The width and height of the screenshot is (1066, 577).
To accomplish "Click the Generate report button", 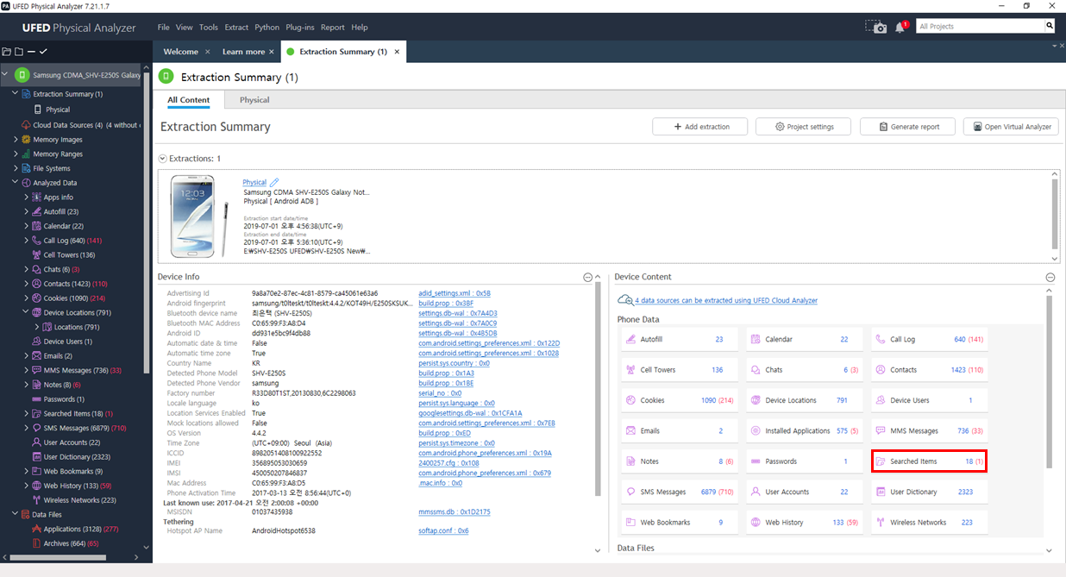I will coord(907,127).
